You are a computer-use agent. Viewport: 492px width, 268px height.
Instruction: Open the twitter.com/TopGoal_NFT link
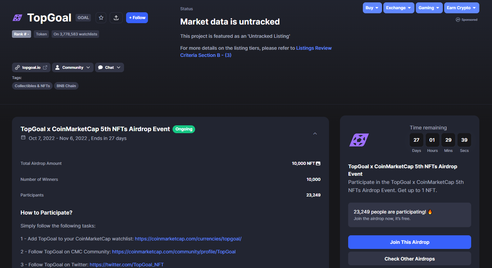(127, 265)
